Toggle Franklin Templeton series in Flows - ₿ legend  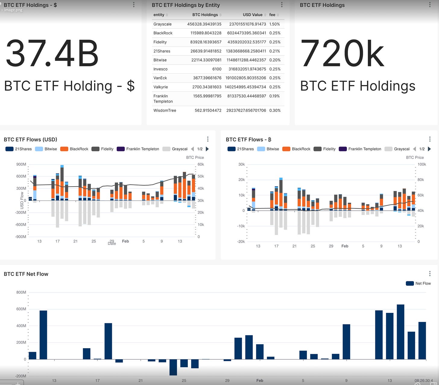[x=360, y=149]
